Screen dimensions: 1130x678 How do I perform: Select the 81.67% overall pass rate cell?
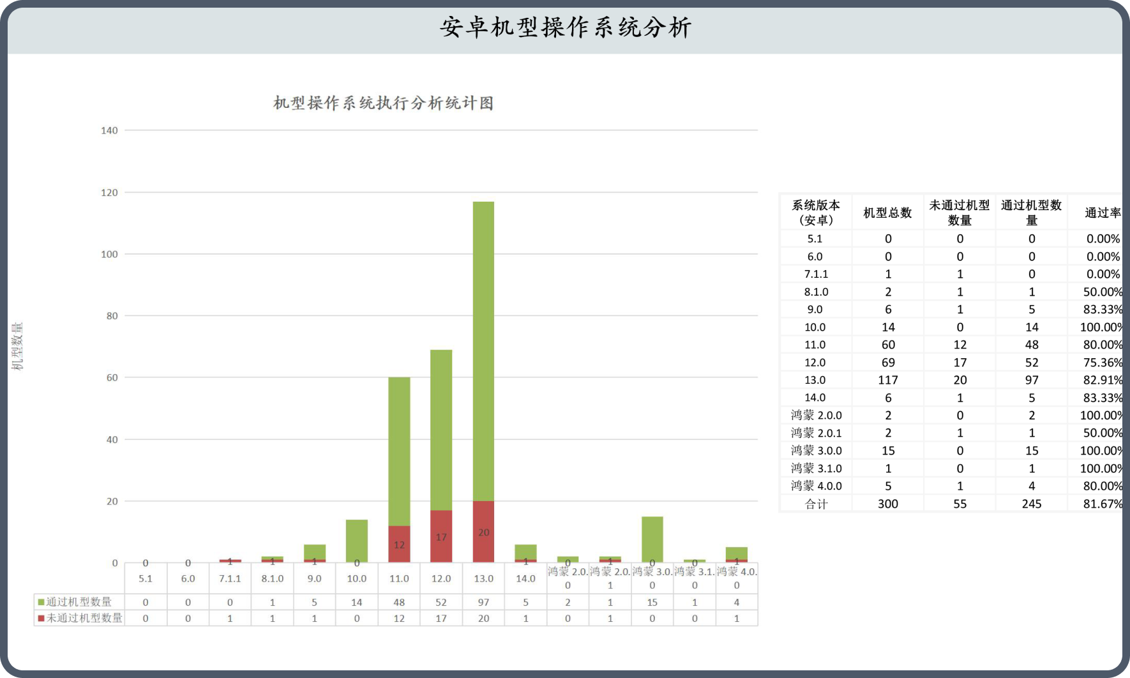pyautogui.click(x=1103, y=504)
